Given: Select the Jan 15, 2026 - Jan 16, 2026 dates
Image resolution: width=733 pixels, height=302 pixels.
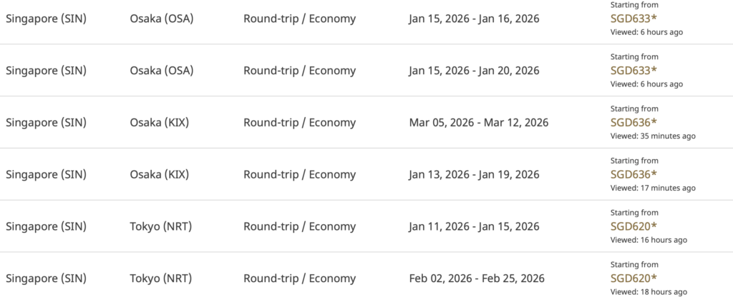Looking at the screenshot, I should click(474, 19).
